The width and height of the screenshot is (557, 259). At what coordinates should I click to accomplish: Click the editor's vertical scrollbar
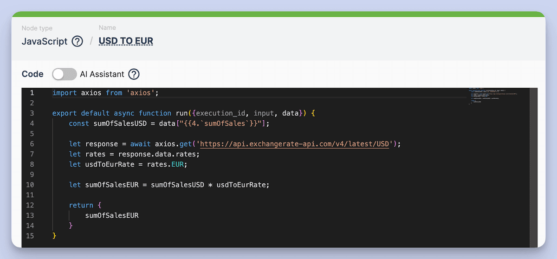pyautogui.click(x=533, y=167)
